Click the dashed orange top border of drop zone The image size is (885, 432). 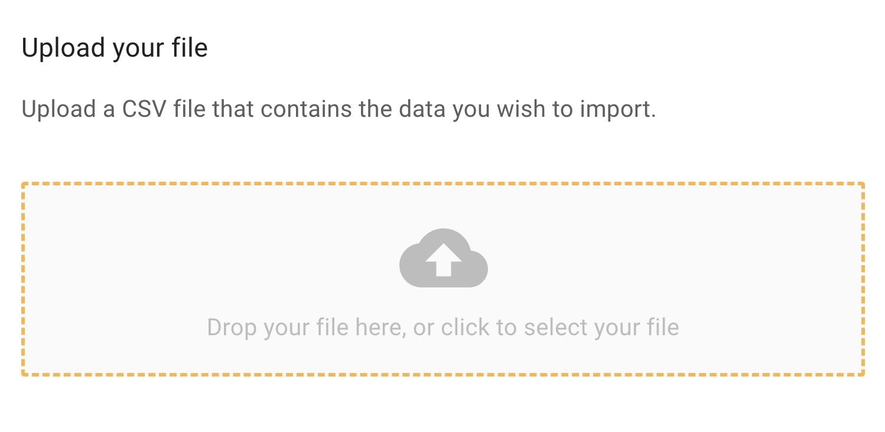coord(443,184)
